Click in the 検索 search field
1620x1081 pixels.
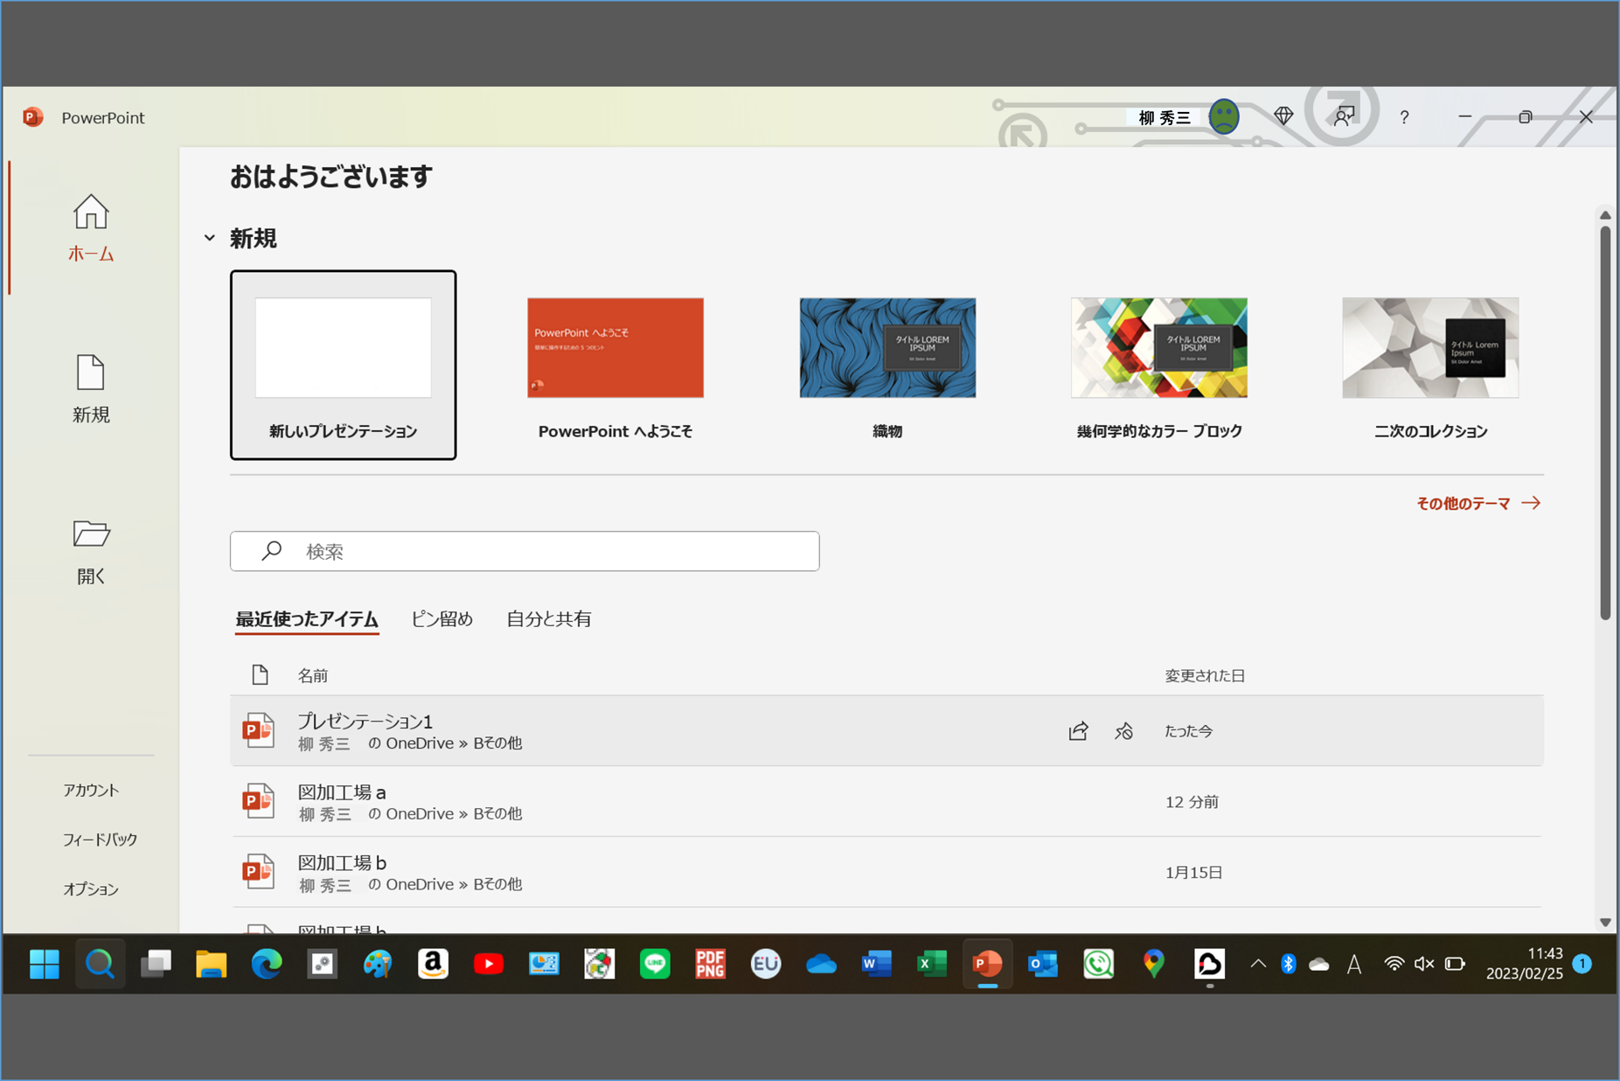point(525,551)
